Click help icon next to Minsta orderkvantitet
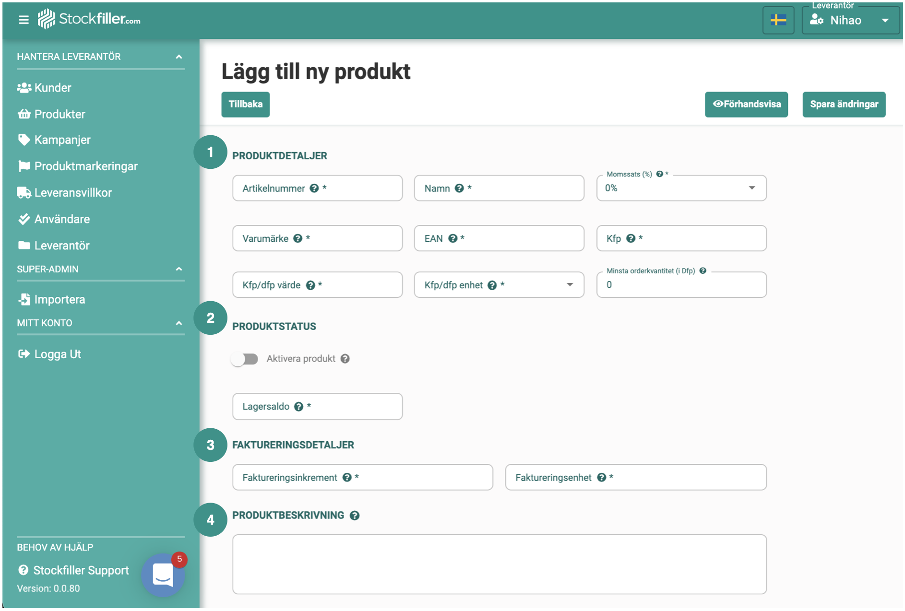This screenshot has height=611, width=905. pos(703,271)
